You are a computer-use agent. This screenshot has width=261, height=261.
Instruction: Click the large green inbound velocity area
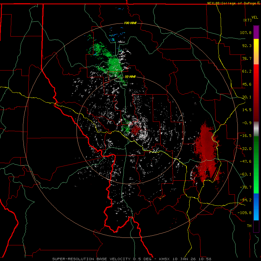tap(115, 65)
